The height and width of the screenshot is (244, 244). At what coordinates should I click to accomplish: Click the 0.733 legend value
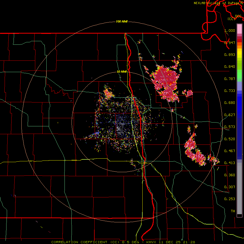230,91
